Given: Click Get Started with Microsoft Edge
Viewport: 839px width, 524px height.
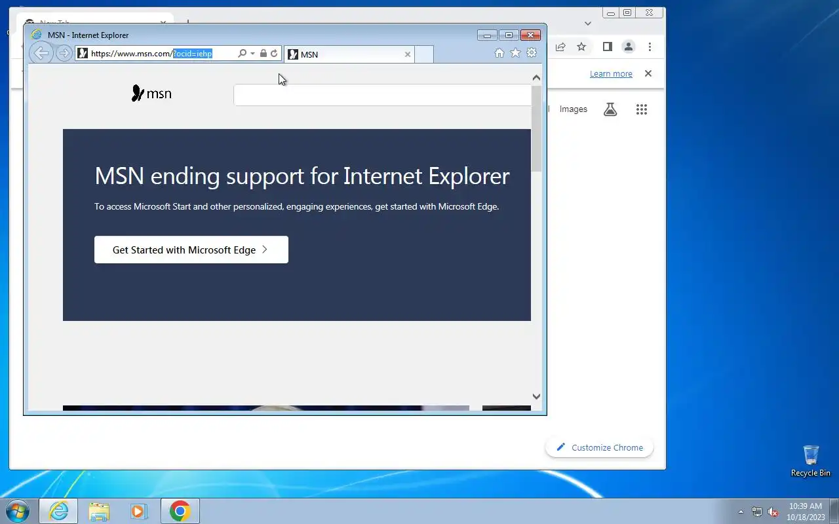Looking at the screenshot, I should pyautogui.click(x=191, y=250).
